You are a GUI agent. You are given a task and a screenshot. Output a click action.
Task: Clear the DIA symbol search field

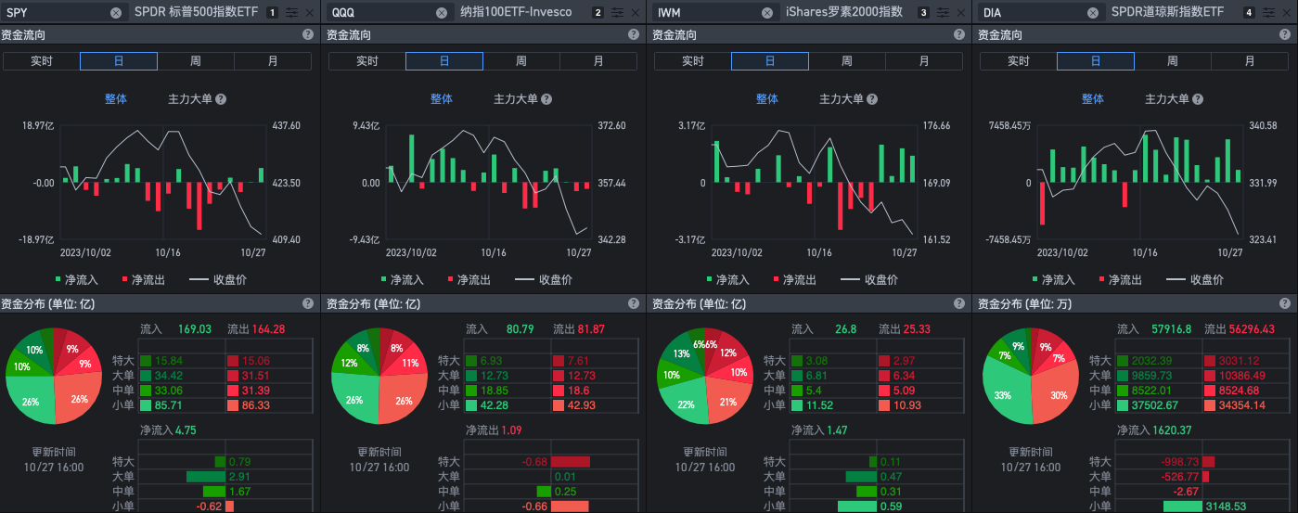1093,13
